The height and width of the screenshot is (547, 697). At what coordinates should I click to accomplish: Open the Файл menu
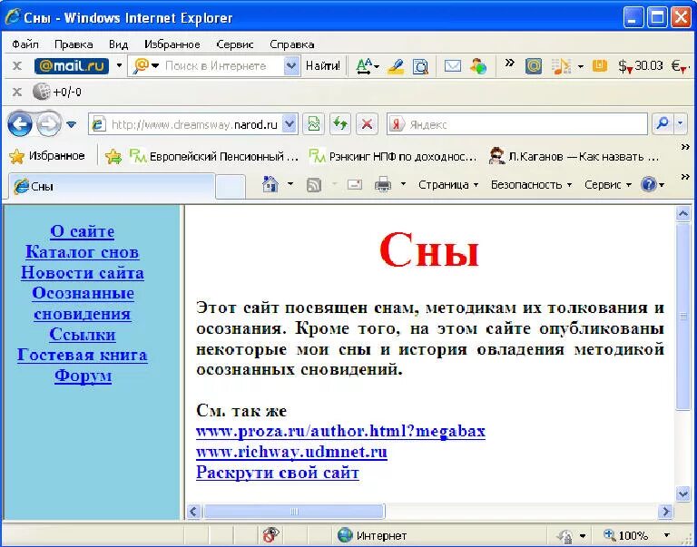(x=25, y=44)
